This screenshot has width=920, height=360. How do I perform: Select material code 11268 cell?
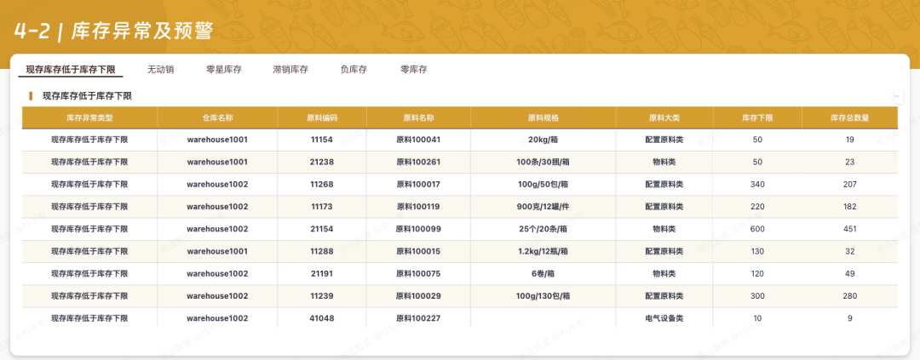(322, 184)
